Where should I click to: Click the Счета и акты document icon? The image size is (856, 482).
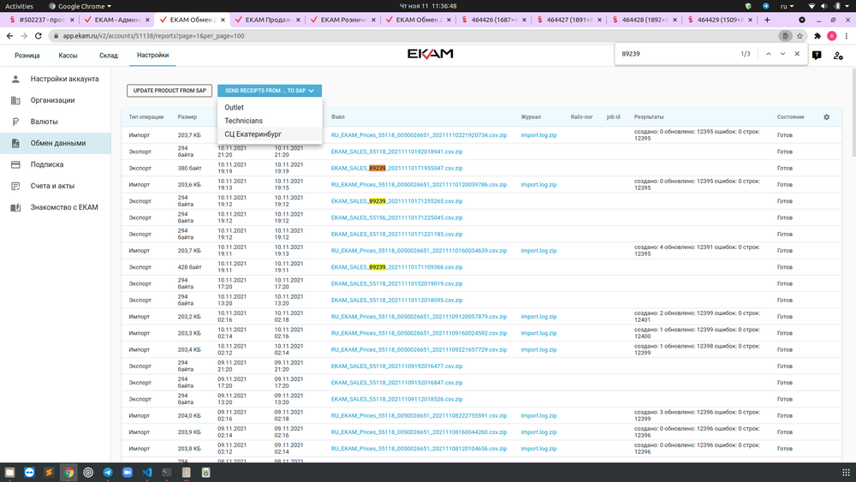point(15,186)
